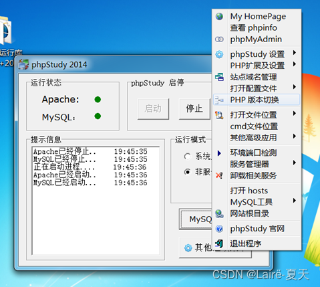Image resolution: width=320 pixels, height=287 pixels.
Task: Choose 退出程序 to quit phpStudy
Action: 257,244
